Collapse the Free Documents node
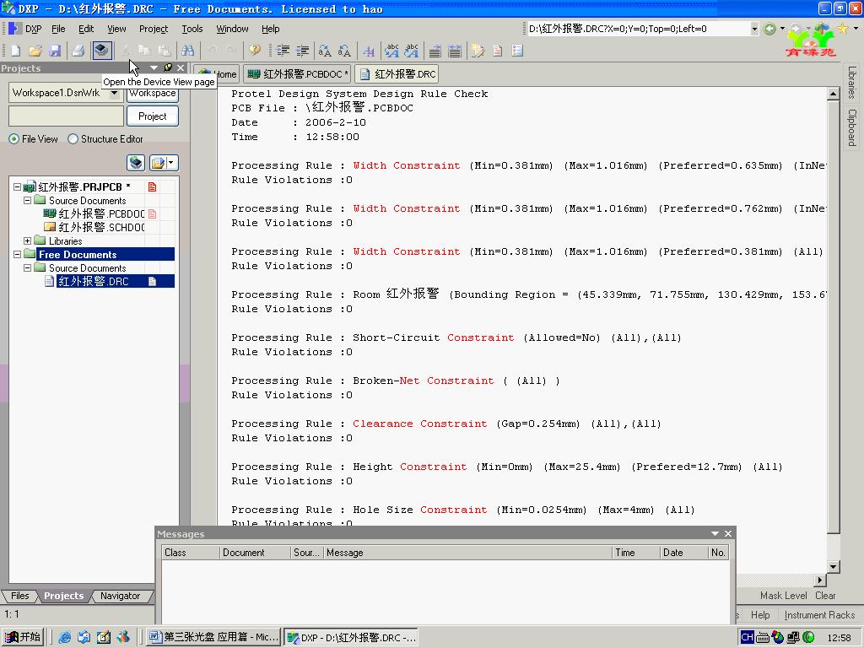This screenshot has width=864, height=648. click(17, 255)
